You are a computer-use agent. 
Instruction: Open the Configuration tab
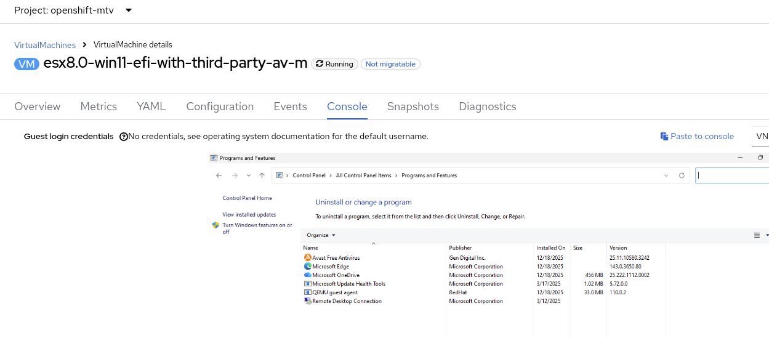coord(220,107)
